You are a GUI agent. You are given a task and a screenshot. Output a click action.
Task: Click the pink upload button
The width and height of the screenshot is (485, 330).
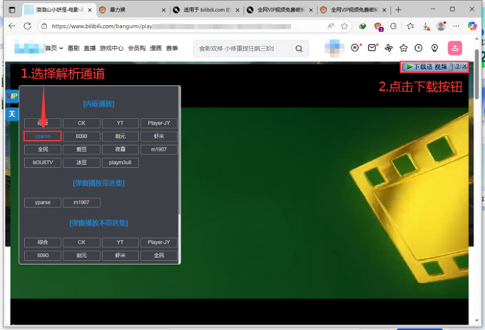[455, 48]
